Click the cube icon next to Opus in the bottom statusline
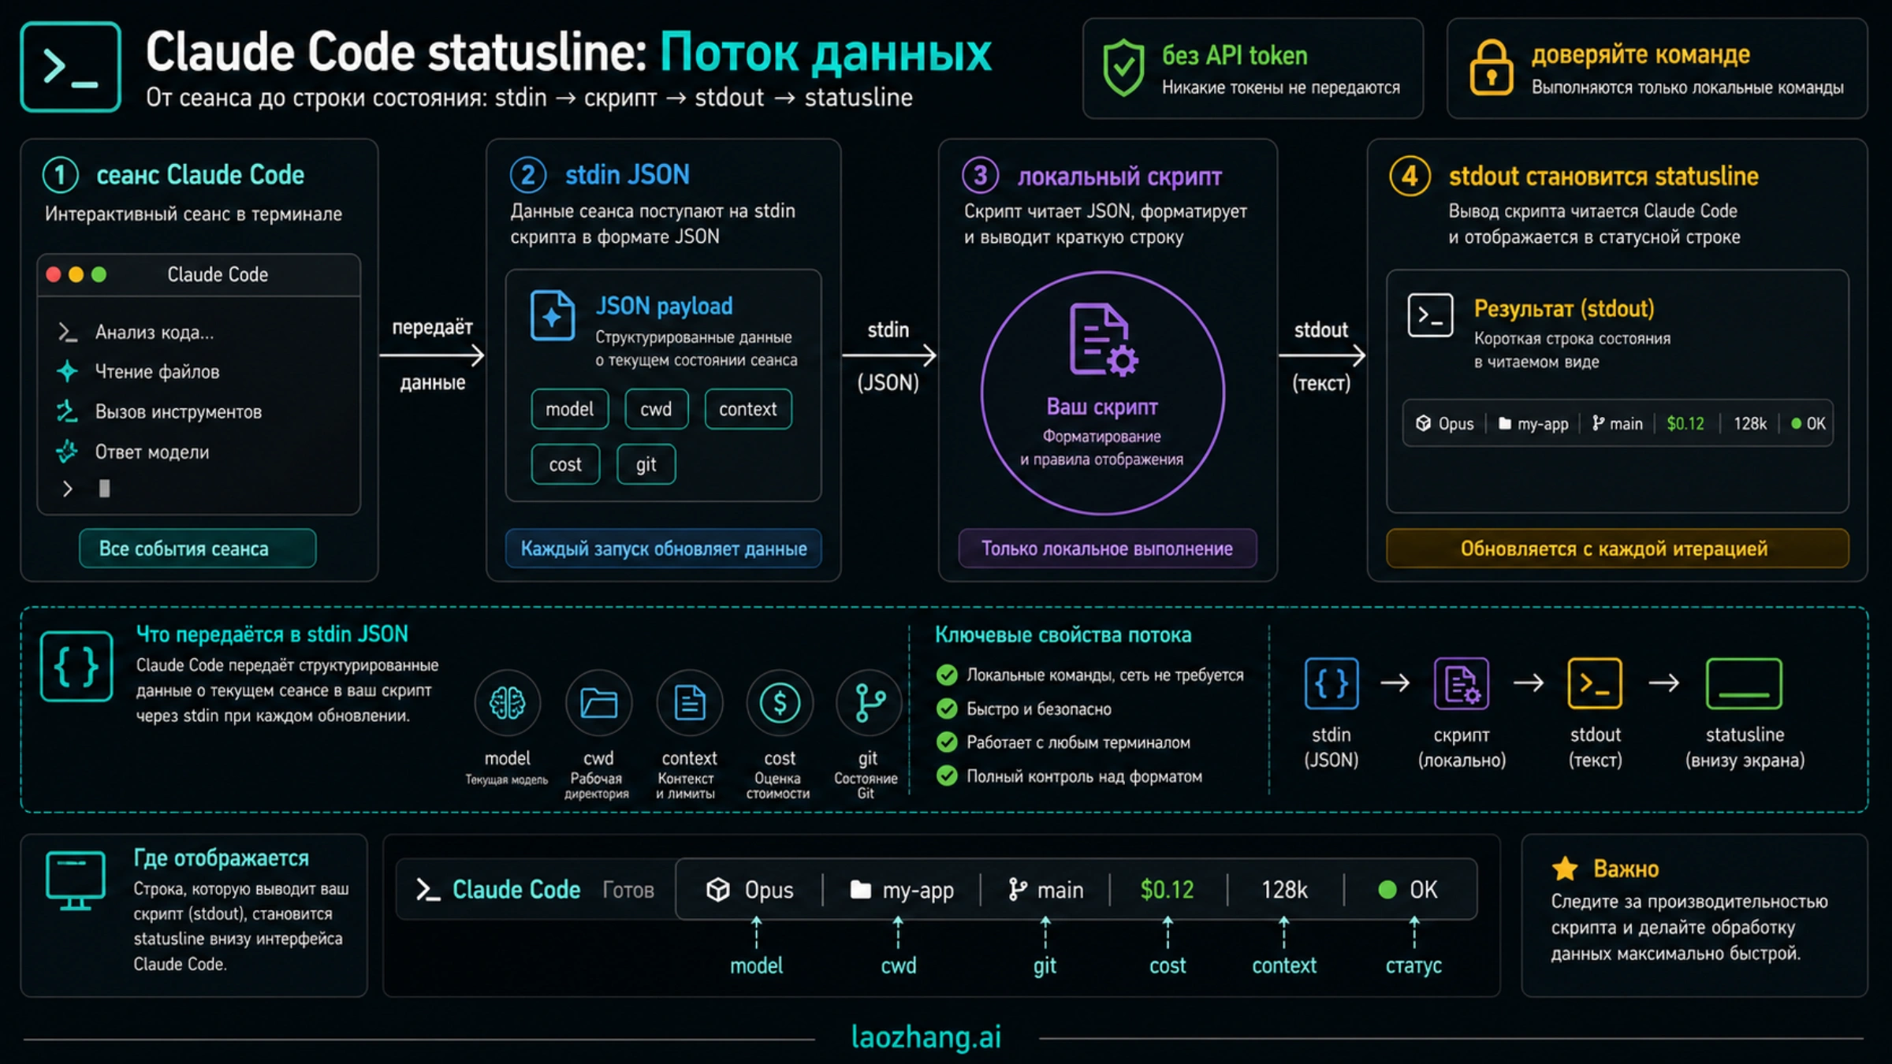This screenshot has height=1064, width=1892. 717,890
